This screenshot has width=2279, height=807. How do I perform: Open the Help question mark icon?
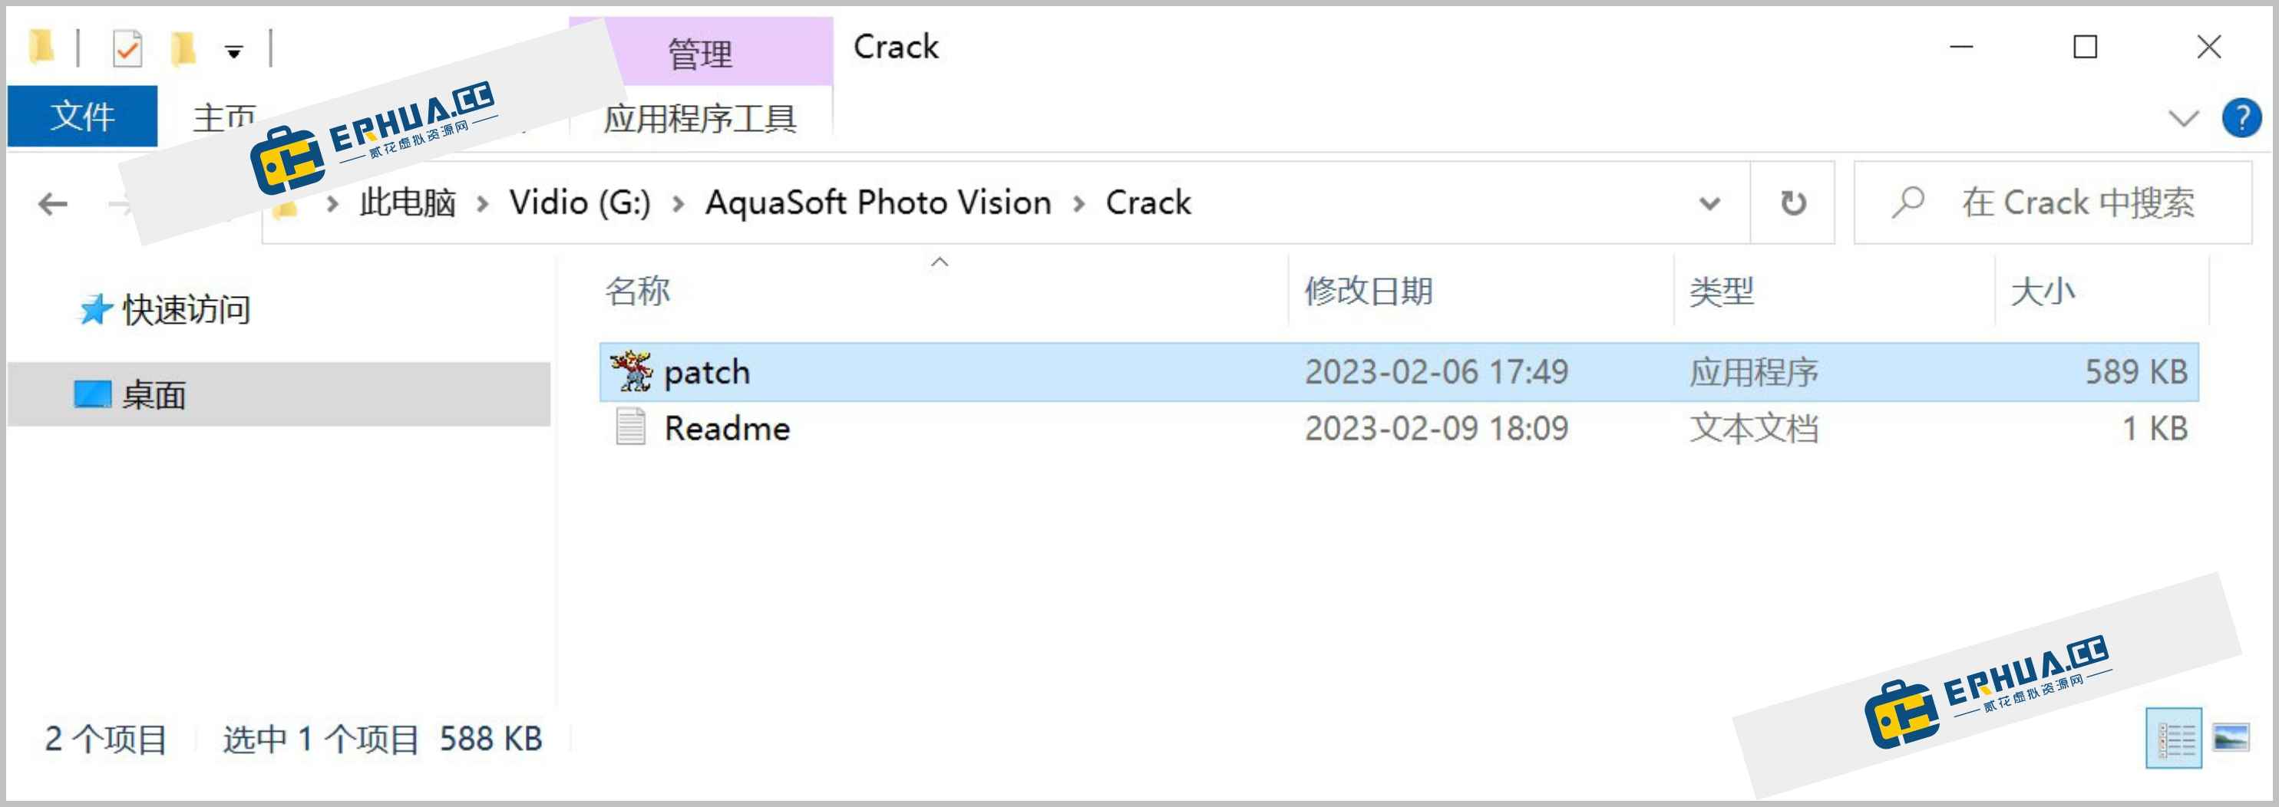pos(2241,118)
